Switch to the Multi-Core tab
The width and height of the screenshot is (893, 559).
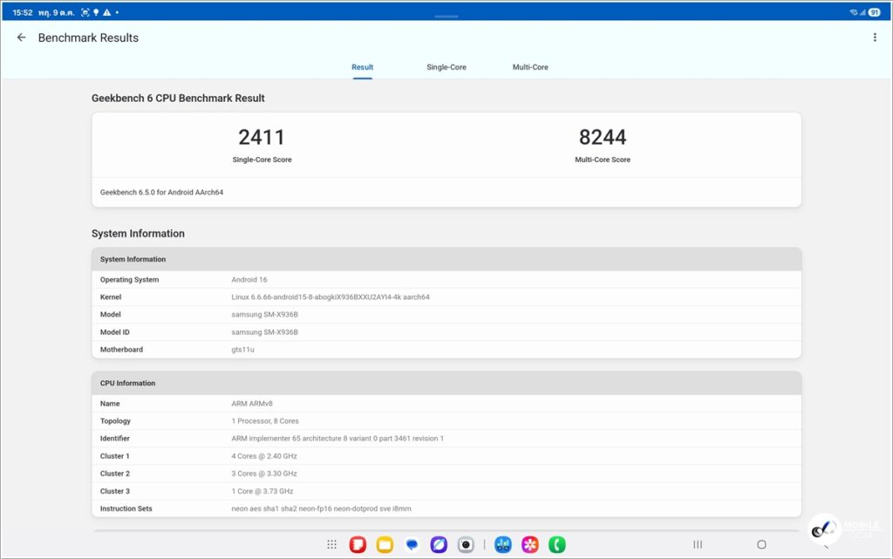530,67
